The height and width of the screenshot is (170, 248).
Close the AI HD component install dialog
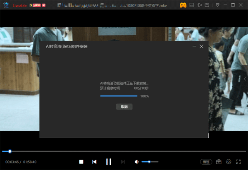tap(201, 46)
